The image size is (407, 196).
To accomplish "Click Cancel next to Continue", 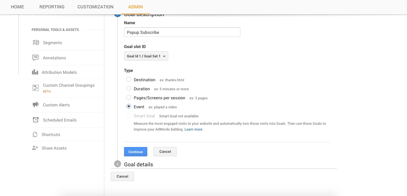I will (165, 152).
